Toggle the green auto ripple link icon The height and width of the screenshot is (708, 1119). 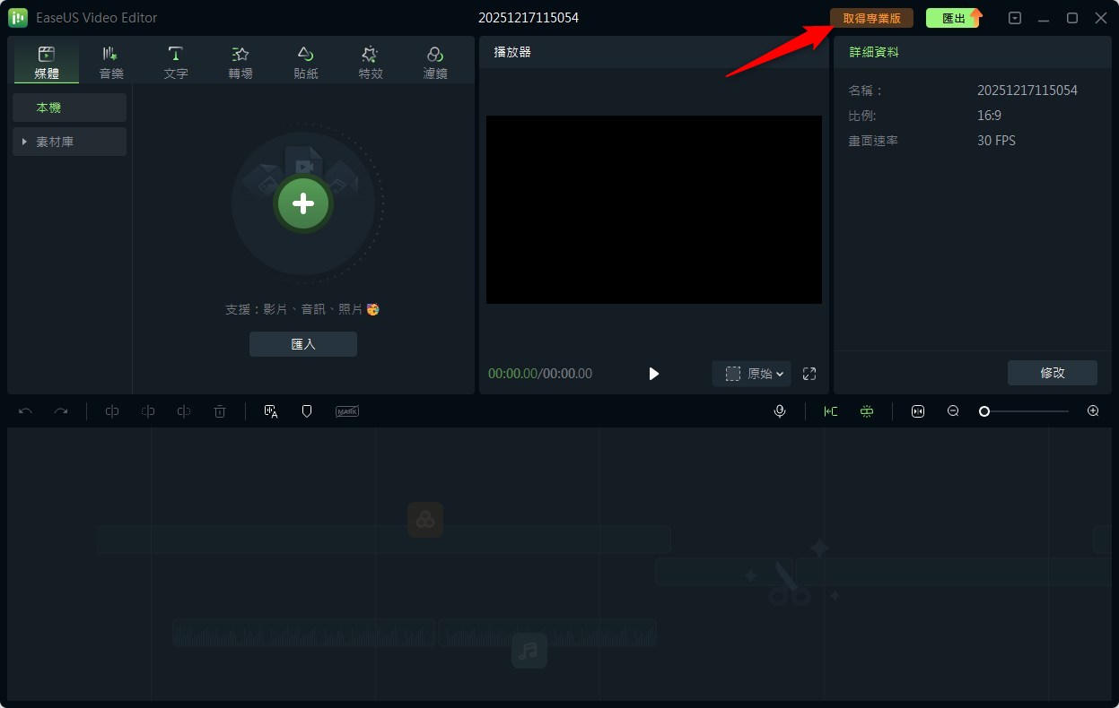867,411
